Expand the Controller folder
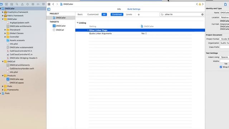The image size is (229, 129). 5,37
